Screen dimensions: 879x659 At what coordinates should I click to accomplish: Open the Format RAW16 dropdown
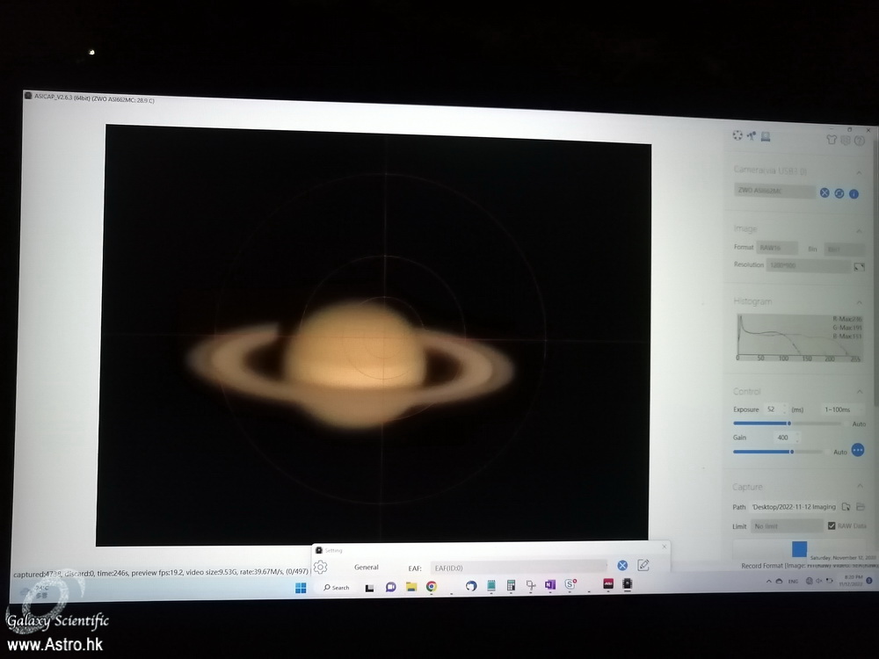click(x=777, y=248)
